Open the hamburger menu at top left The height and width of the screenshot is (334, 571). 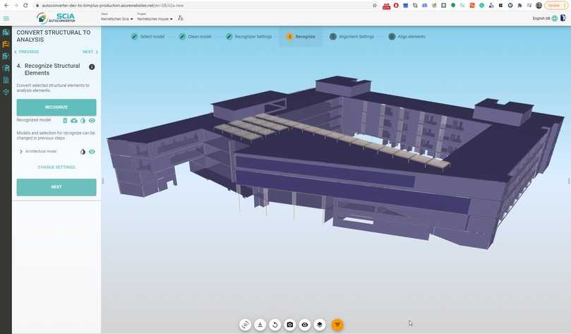[6, 18]
